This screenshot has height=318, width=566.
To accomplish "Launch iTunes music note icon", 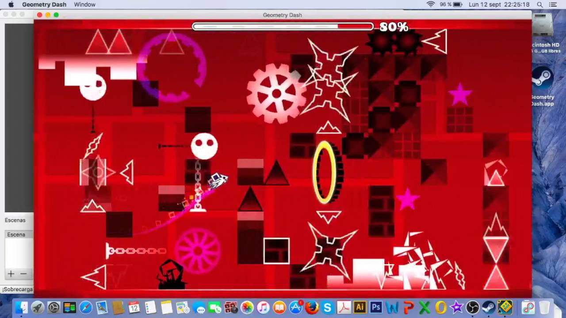I will point(263,307).
